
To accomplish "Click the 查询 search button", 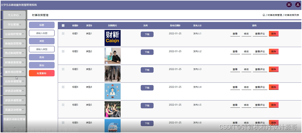I will click(41, 57).
